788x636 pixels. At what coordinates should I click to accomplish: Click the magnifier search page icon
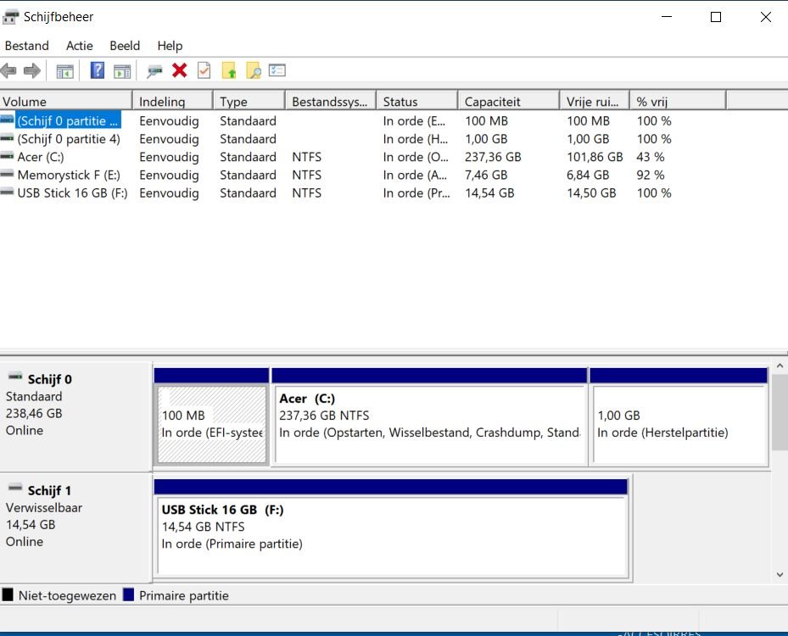coord(253,70)
